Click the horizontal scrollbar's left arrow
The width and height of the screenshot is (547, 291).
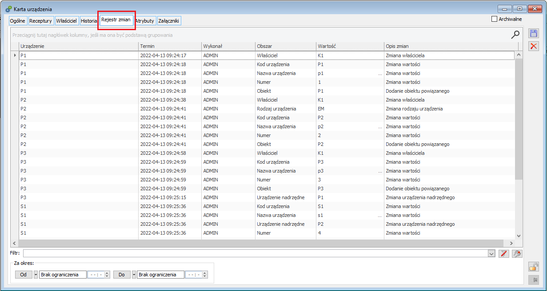(x=14, y=243)
